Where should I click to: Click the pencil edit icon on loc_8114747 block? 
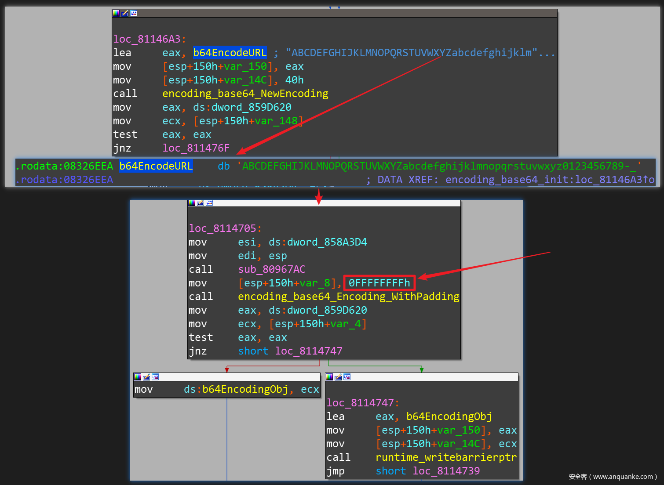(338, 377)
